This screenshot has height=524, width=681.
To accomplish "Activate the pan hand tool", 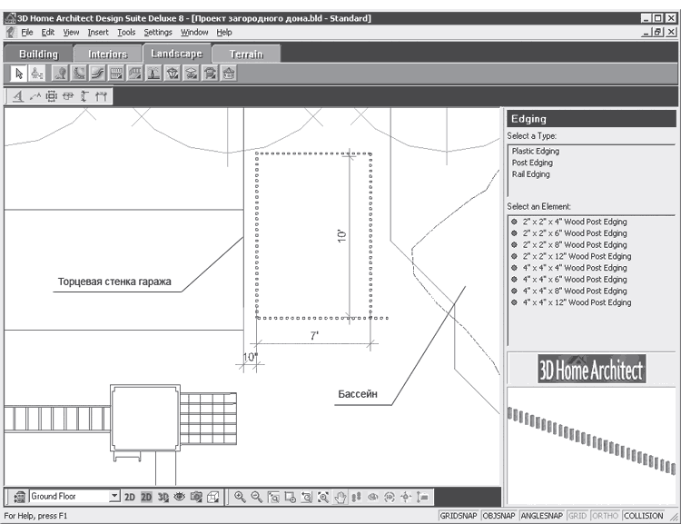I will (x=340, y=497).
